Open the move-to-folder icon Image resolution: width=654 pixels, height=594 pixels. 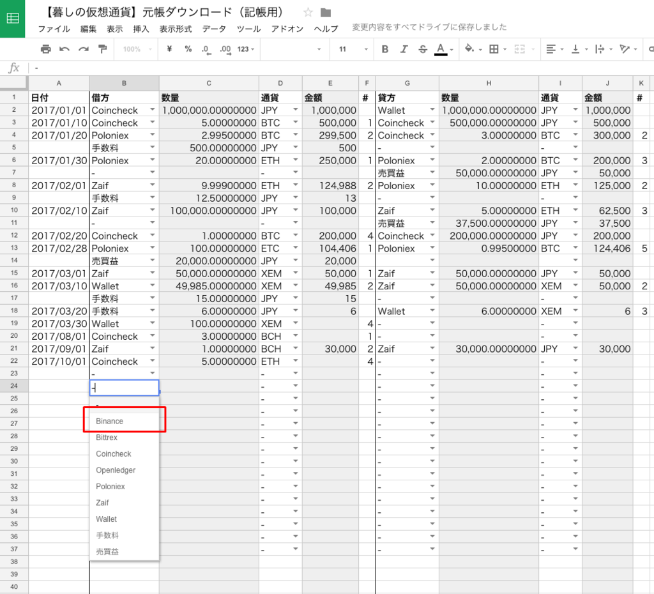[326, 13]
